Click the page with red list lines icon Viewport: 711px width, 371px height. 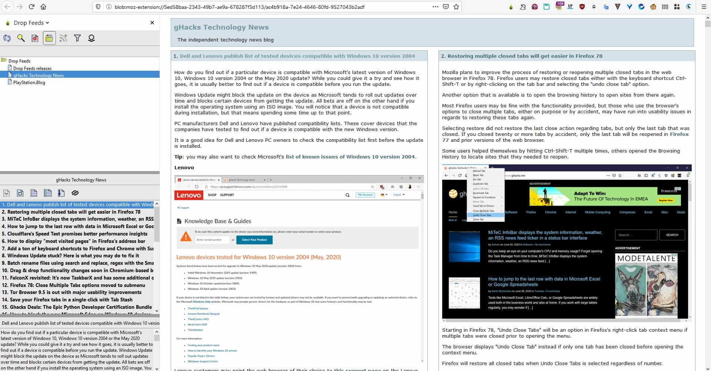coord(34,193)
